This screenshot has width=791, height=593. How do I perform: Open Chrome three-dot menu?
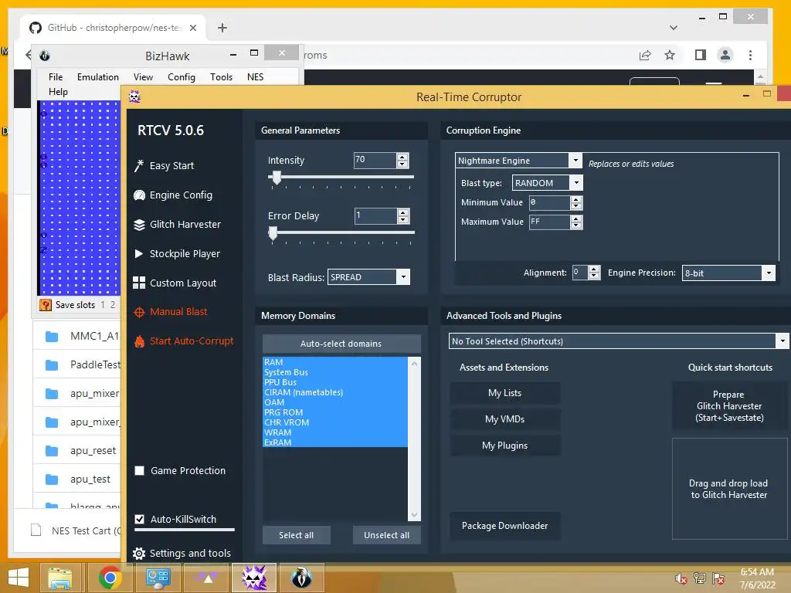(750, 55)
